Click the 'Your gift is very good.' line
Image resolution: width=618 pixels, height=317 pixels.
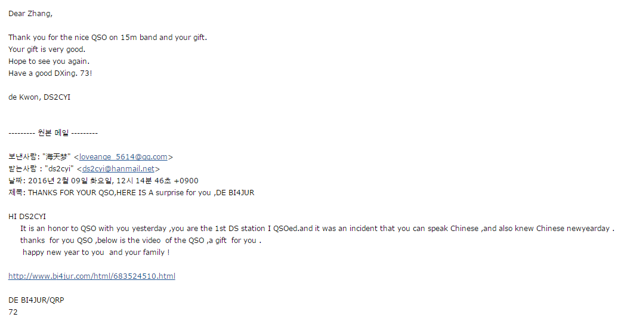pyautogui.click(x=47, y=50)
